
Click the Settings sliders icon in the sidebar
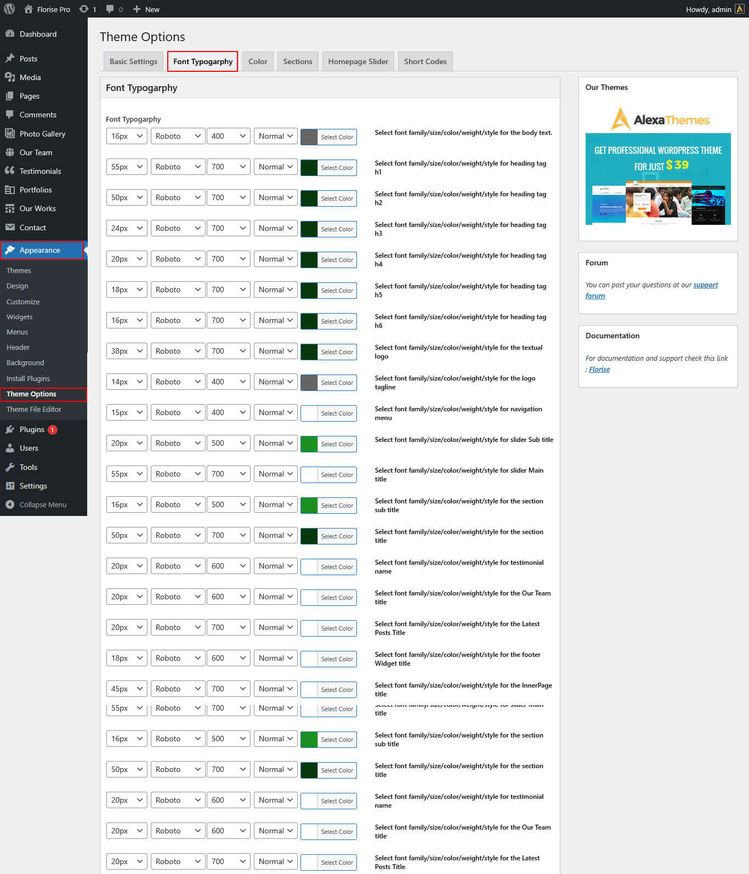[x=10, y=486]
